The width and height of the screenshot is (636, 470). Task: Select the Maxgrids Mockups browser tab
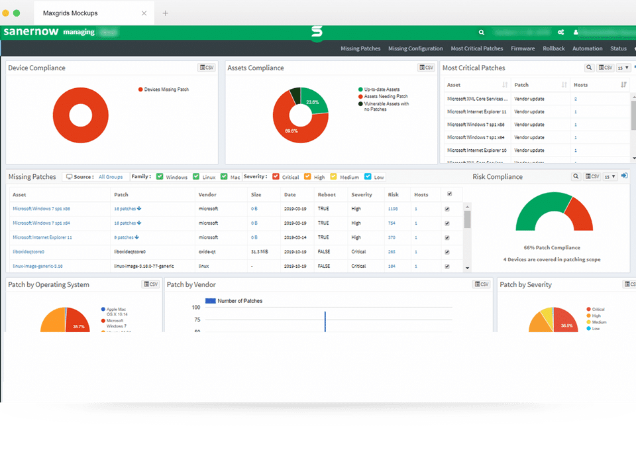[93, 13]
